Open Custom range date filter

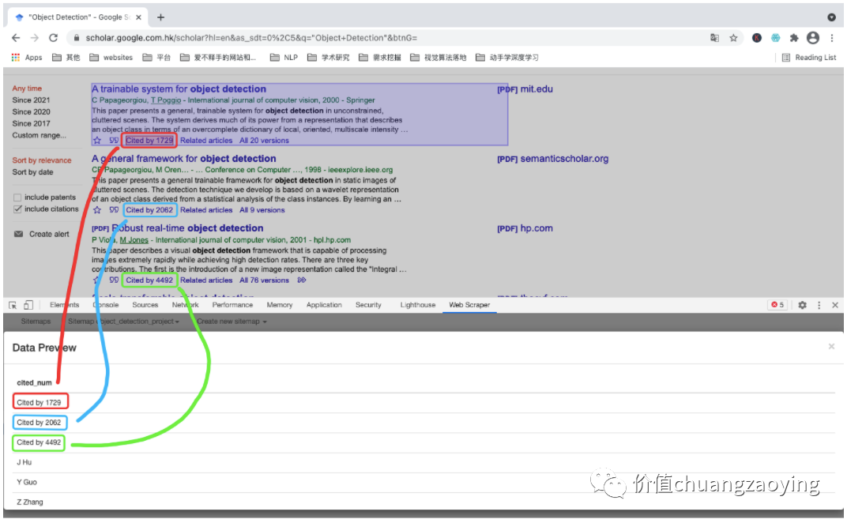point(39,136)
